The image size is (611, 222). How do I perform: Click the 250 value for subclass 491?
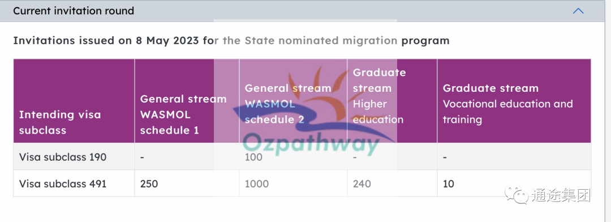[x=149, y=183]
